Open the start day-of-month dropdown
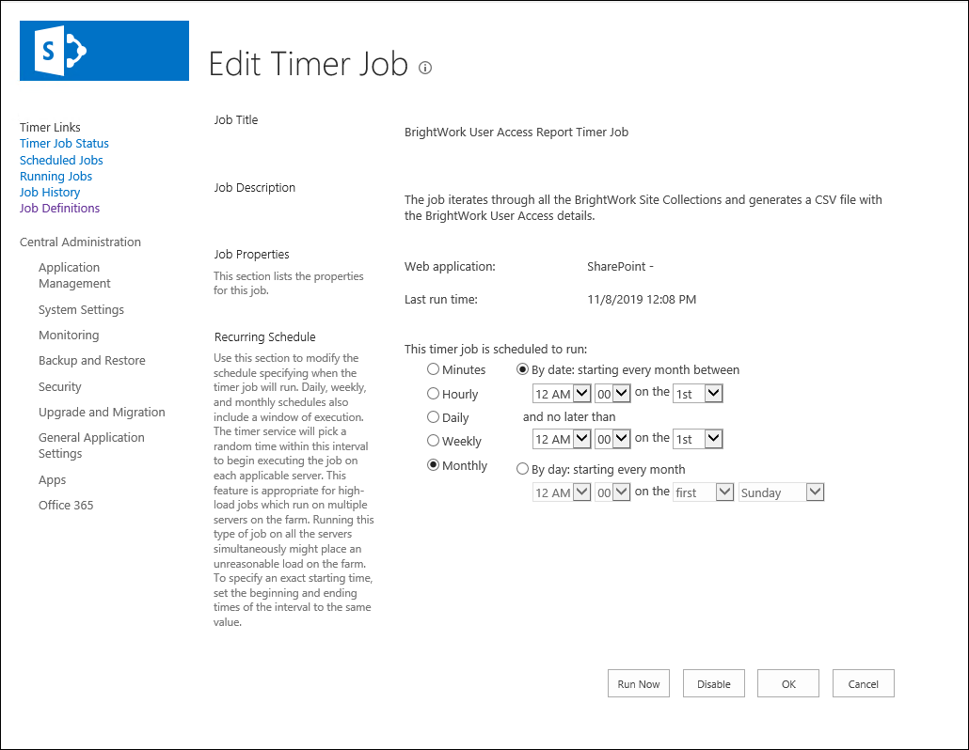The height and width of the screenshot is (750, 969). (x=698, y=393)
